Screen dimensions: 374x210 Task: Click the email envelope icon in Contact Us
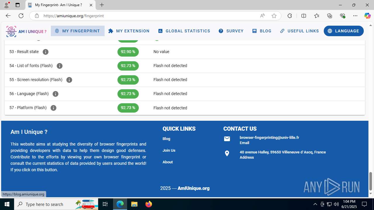pyautogui.click(x=227, y=139)
